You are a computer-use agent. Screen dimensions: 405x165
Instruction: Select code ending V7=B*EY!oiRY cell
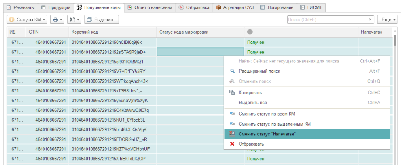[113, 71]
